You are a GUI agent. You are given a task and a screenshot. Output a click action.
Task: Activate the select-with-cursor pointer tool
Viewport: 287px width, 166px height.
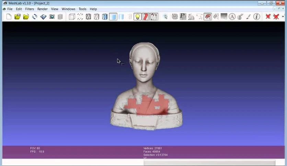point(165,17)
